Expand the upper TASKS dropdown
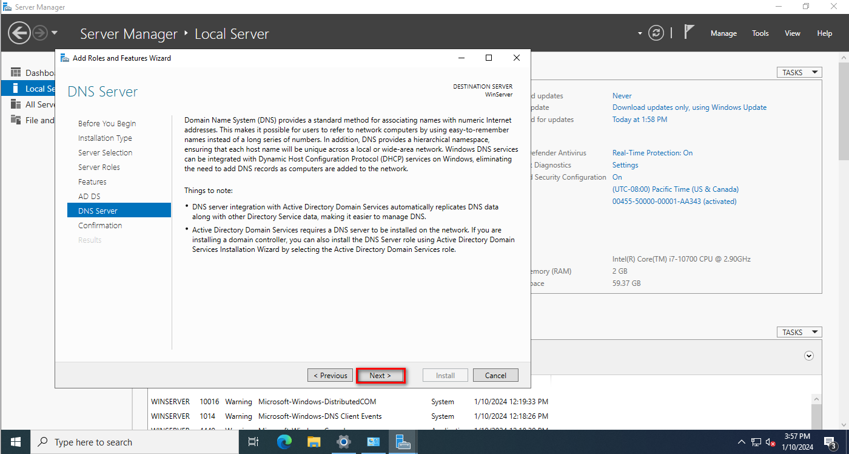Image resolution: width=849 pixels, height=454 pixels. (799, 72)
